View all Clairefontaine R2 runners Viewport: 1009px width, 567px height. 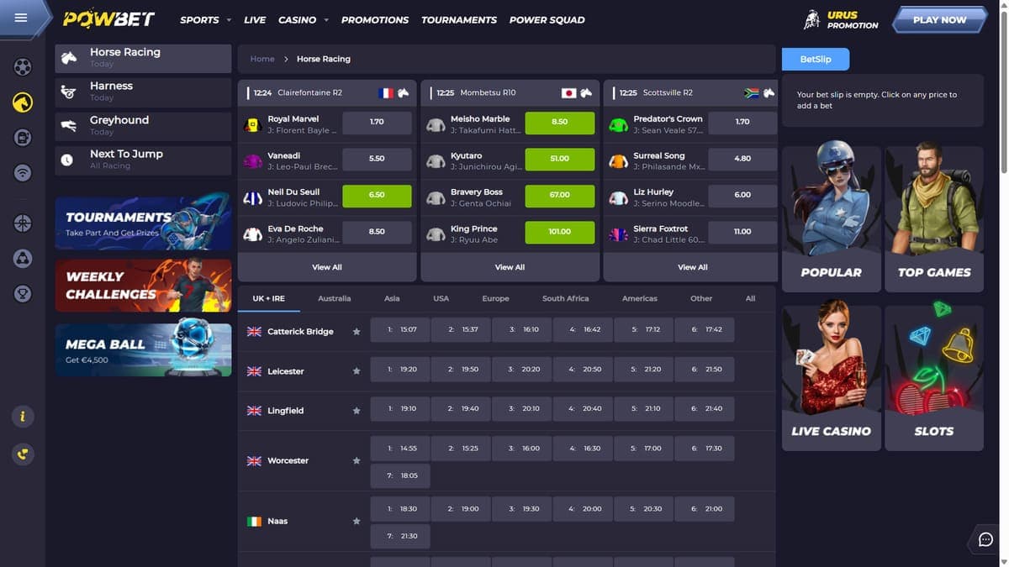[x=327, y=267]
